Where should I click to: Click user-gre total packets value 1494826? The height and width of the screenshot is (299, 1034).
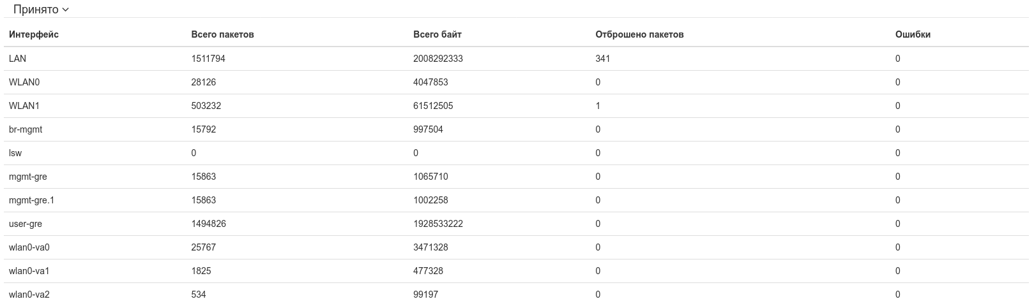click(x=208, y=224)
